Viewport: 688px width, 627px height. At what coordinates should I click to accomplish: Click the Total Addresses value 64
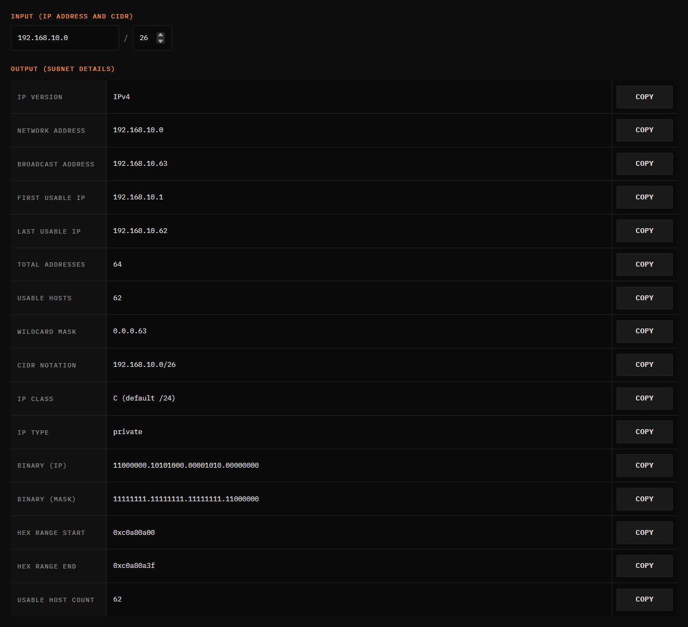[x=118, y=264]
